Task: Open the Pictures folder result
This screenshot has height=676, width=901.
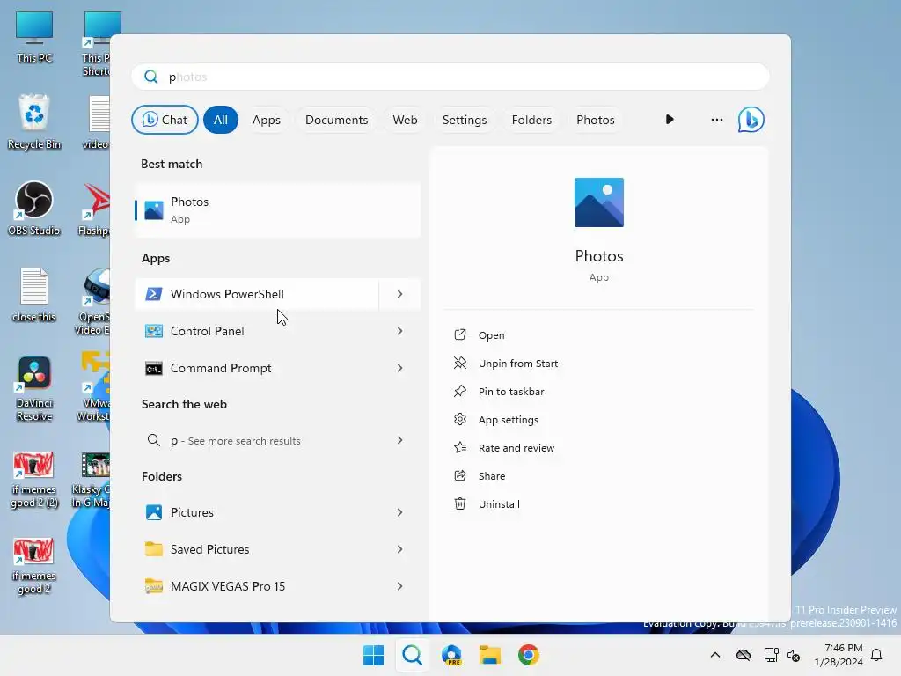Action: [x=257, y=512]
